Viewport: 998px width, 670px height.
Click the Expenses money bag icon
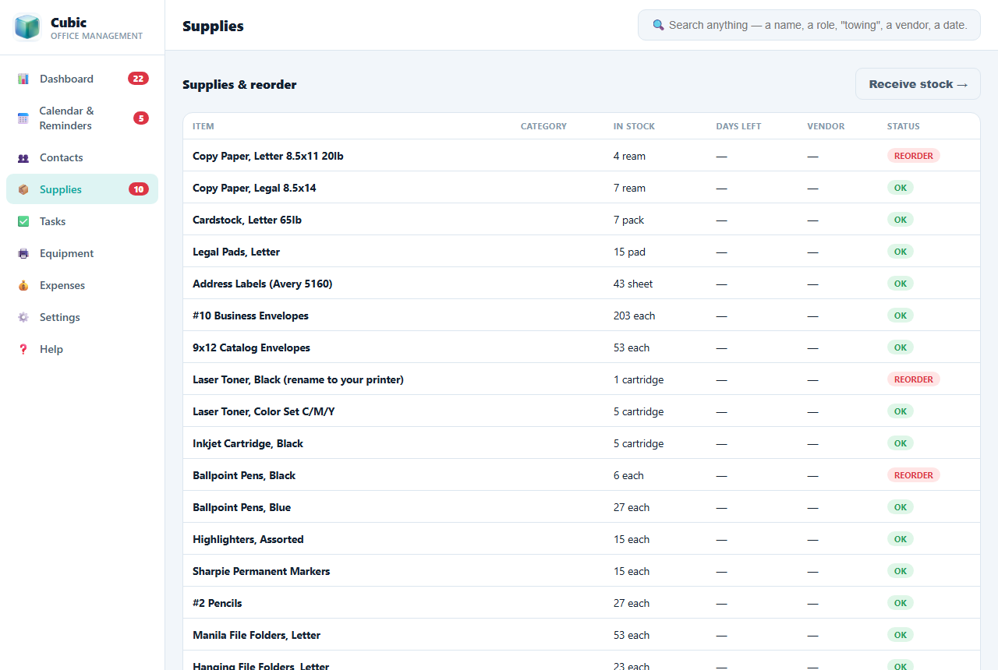click(x=23, y=285)
